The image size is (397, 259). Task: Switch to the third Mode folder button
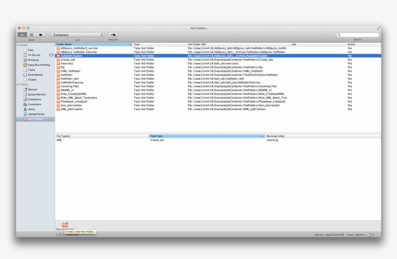[41, 35]
